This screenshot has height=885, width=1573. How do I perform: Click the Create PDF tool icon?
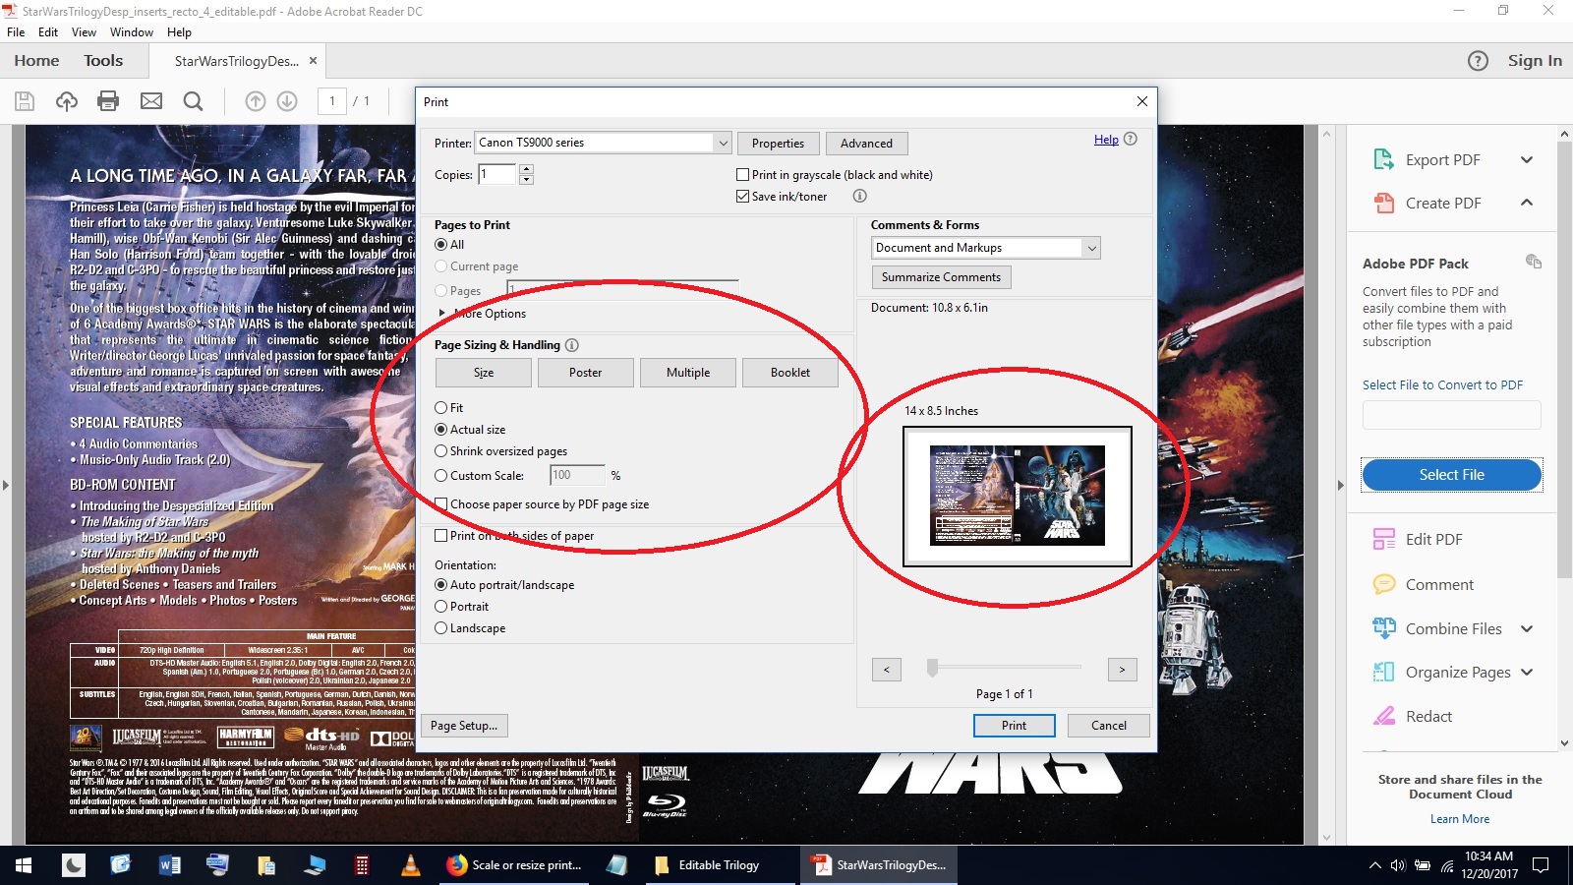(1384, 203)
